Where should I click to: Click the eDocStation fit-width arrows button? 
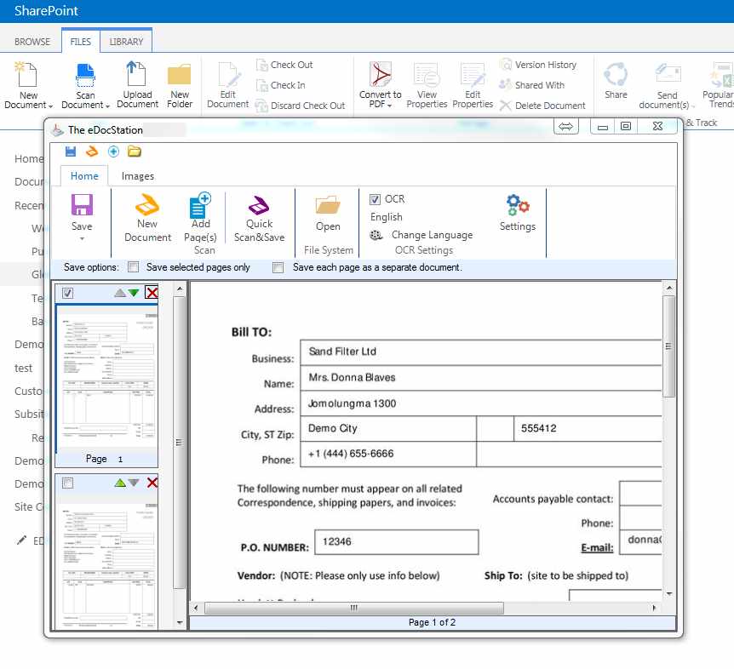pos(566,126)
